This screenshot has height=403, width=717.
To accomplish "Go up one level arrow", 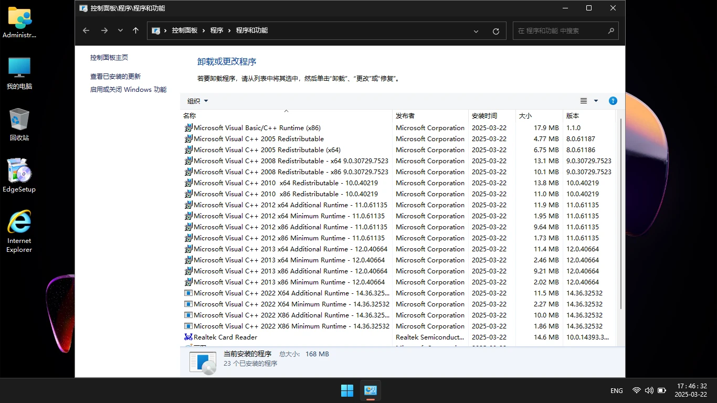I will [135, 30].
